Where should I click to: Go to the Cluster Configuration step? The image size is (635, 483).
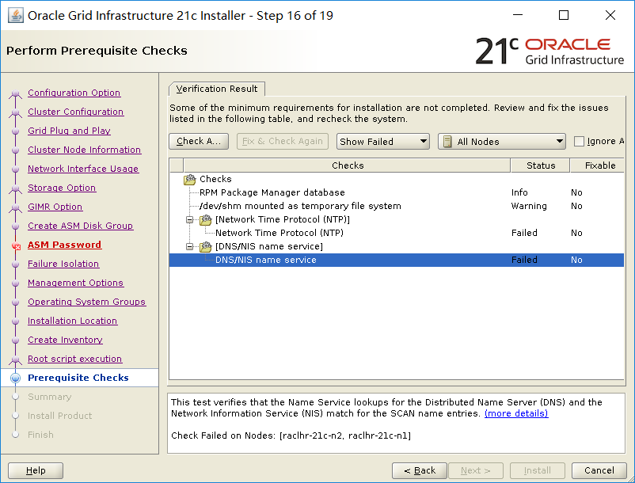[76, 112]
